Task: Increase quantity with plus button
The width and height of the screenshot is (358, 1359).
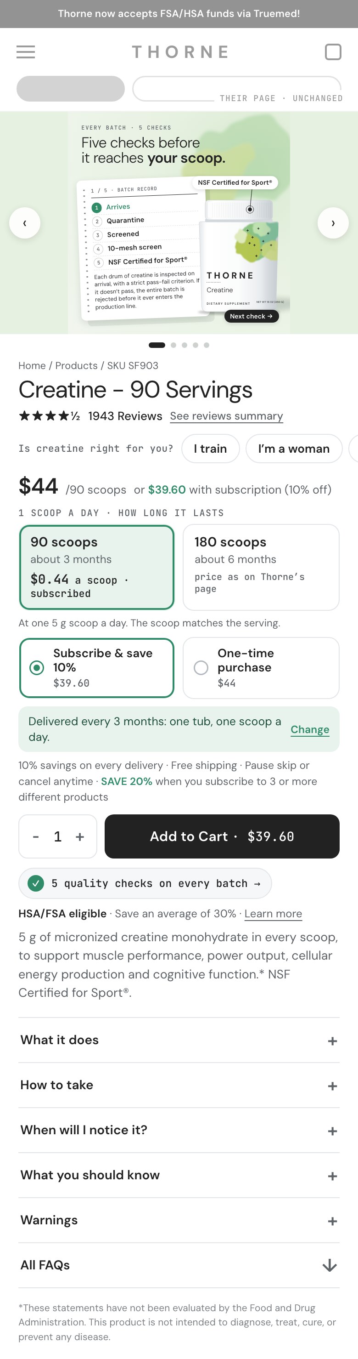Action: point(79,836)
